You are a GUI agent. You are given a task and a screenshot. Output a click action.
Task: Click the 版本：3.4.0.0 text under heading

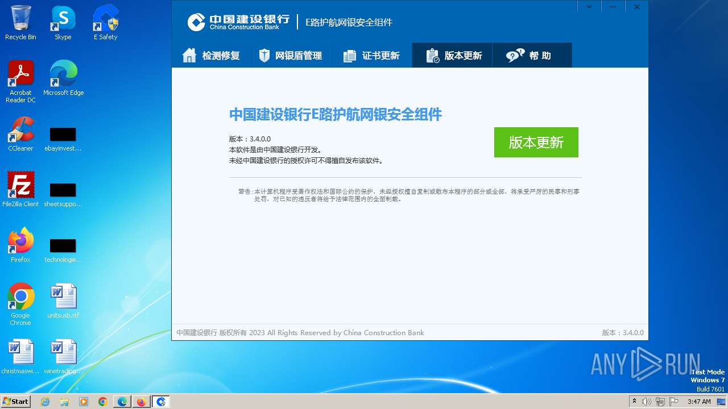[250, 139]
